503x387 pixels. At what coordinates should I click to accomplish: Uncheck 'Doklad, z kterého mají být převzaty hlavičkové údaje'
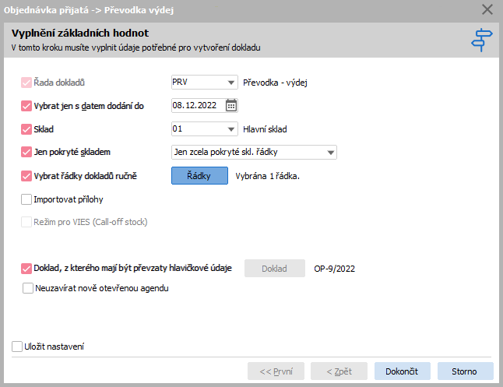tap(26, 269)
